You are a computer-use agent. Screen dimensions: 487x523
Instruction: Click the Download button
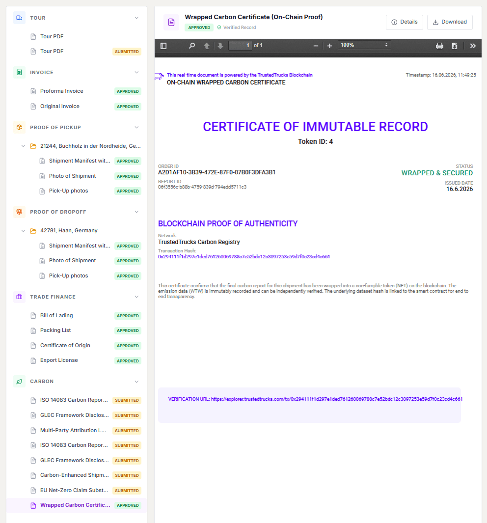[450, 22]
